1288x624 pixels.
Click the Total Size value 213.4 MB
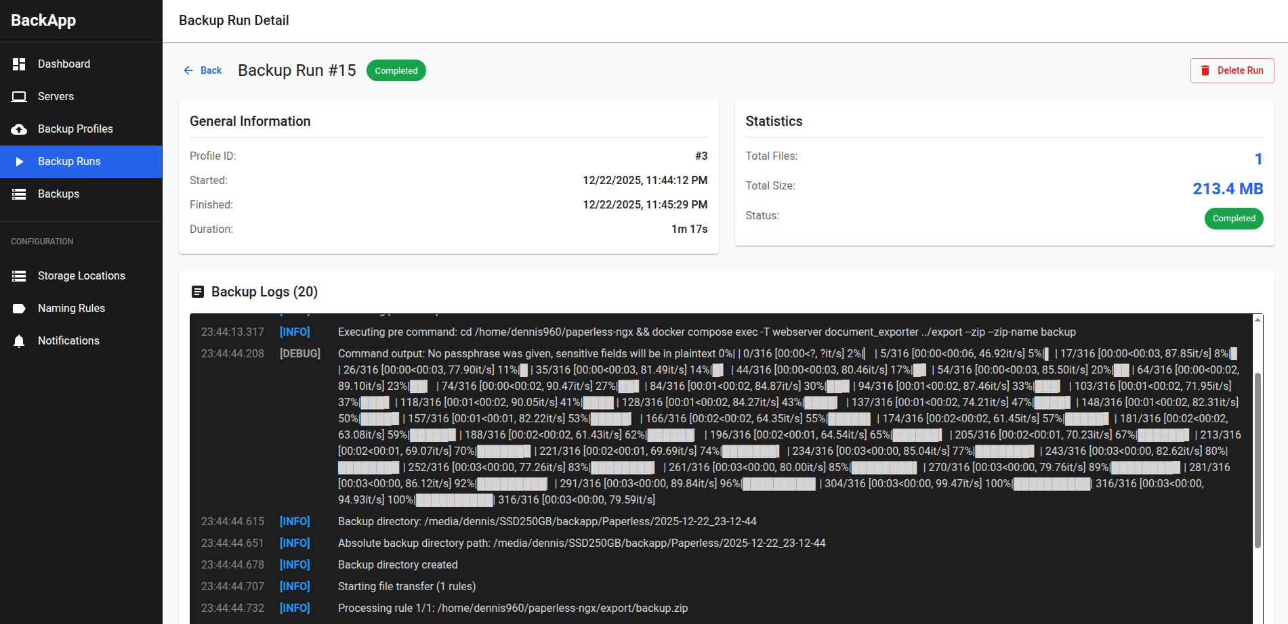click(1228, 189)
